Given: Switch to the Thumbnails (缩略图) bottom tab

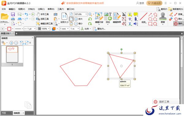Looking at the screenshot, I should (x=17, y=113).
